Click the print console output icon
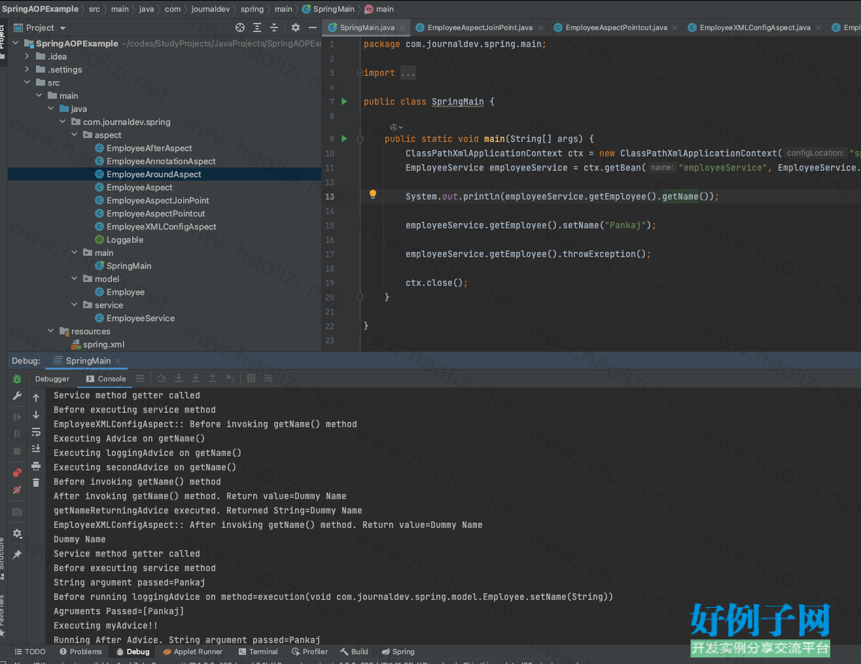861x664 pixels. 36,466
